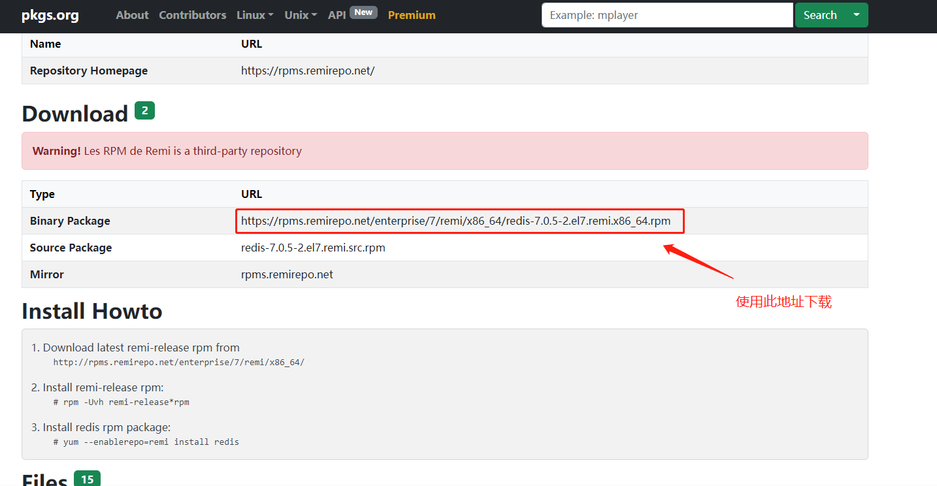The width and height of the screenshot is (937, 486).
Task: Click the green Download count badge
Action: [x=144, y=110]
